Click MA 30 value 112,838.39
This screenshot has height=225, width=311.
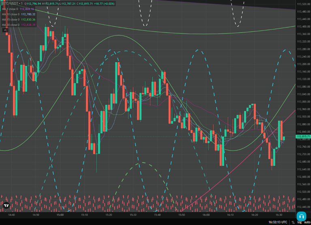pos(28,25)
